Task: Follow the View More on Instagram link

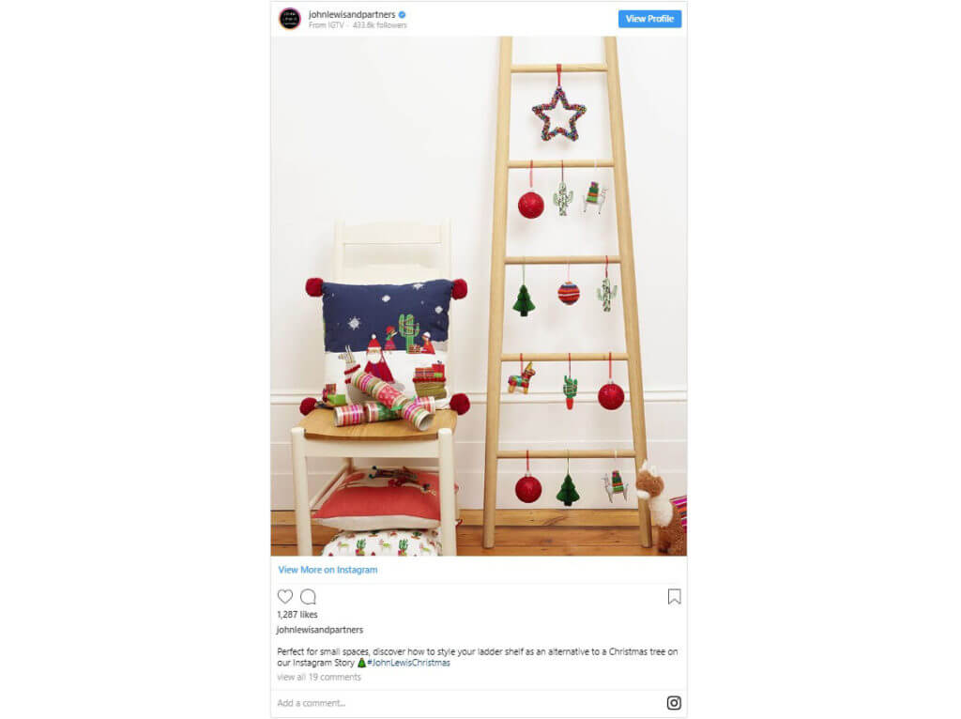Action: coord(328,570)
